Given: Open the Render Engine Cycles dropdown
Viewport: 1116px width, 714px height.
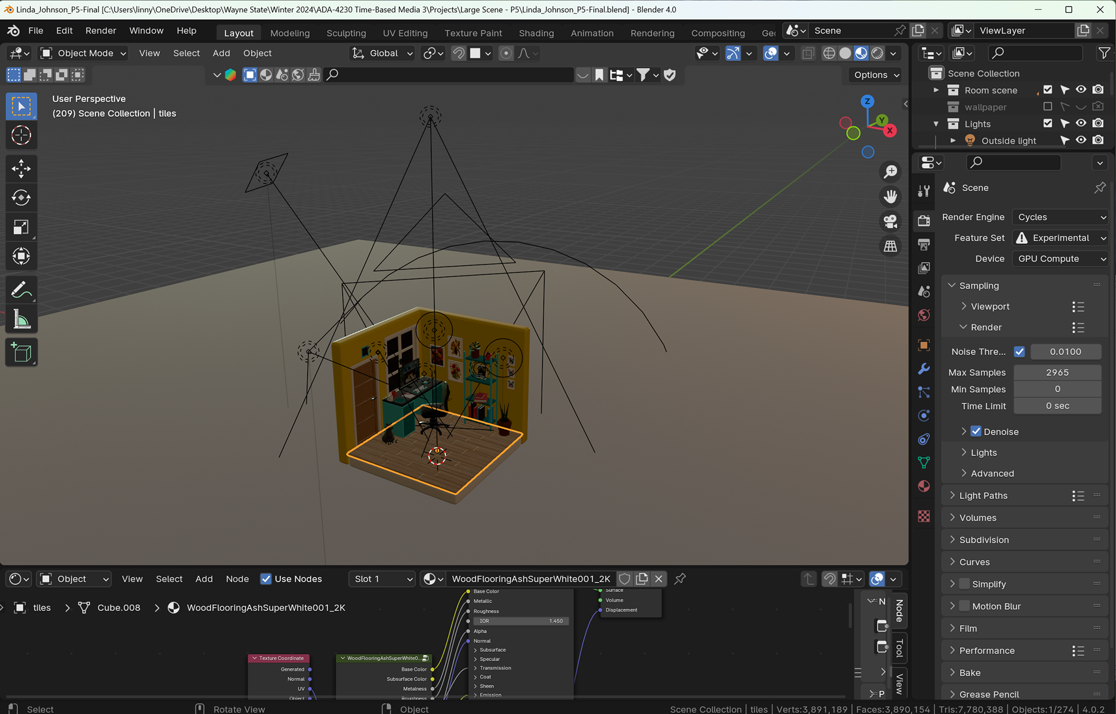Looking at the screenshot, I should [x=1061, y=217].
